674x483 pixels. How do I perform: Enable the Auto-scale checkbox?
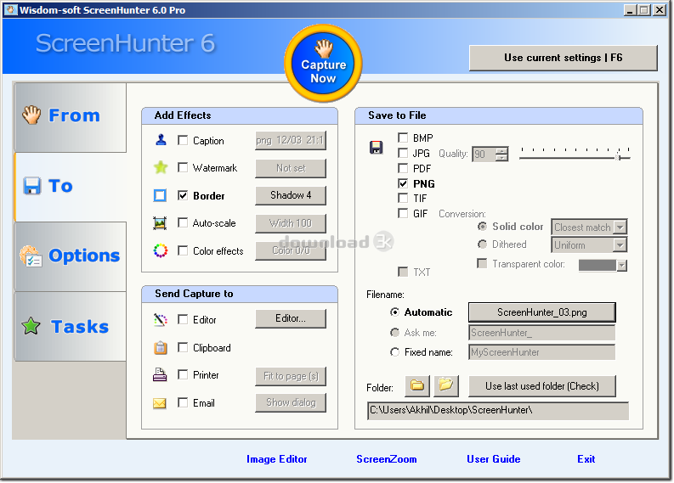pos(183,222)
